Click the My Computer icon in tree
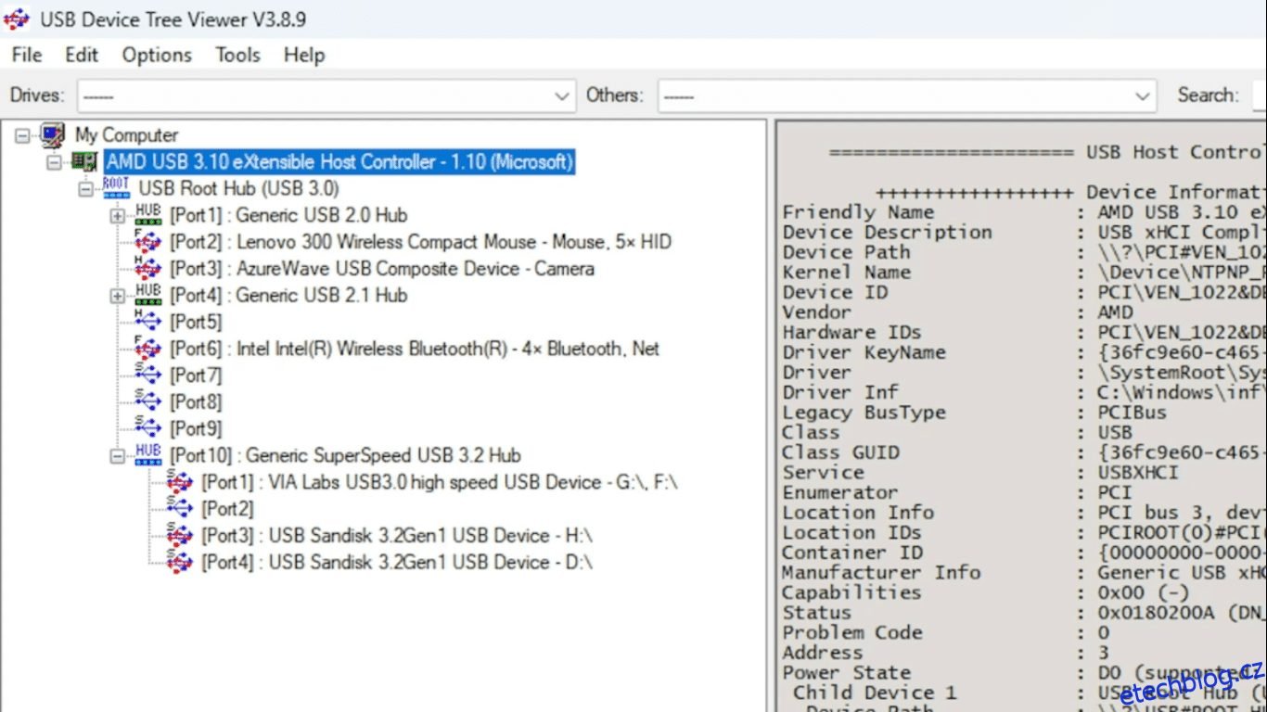This screenshot has height=712, width=1267. click(x=53, y=135)
